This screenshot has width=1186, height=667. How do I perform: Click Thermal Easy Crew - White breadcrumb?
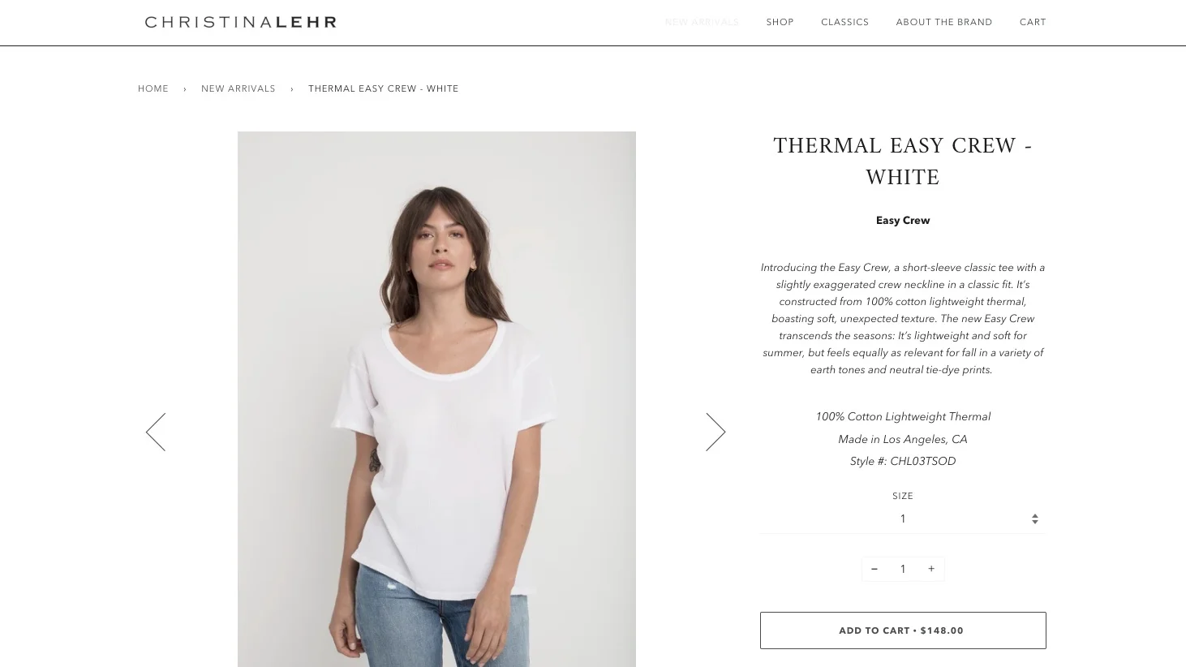point(384,88)
